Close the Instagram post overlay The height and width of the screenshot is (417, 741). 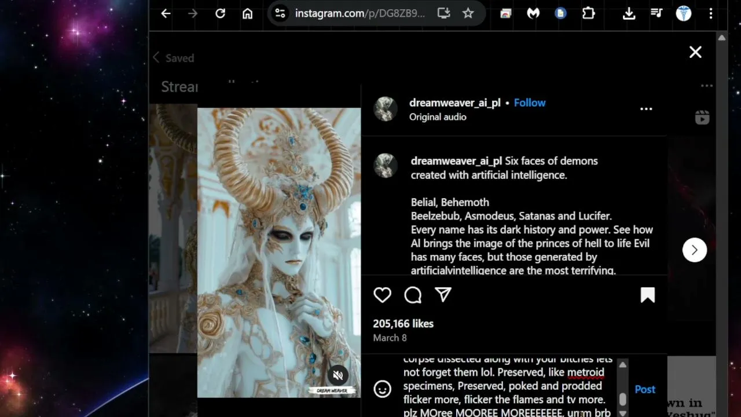(x=695, y=52)
